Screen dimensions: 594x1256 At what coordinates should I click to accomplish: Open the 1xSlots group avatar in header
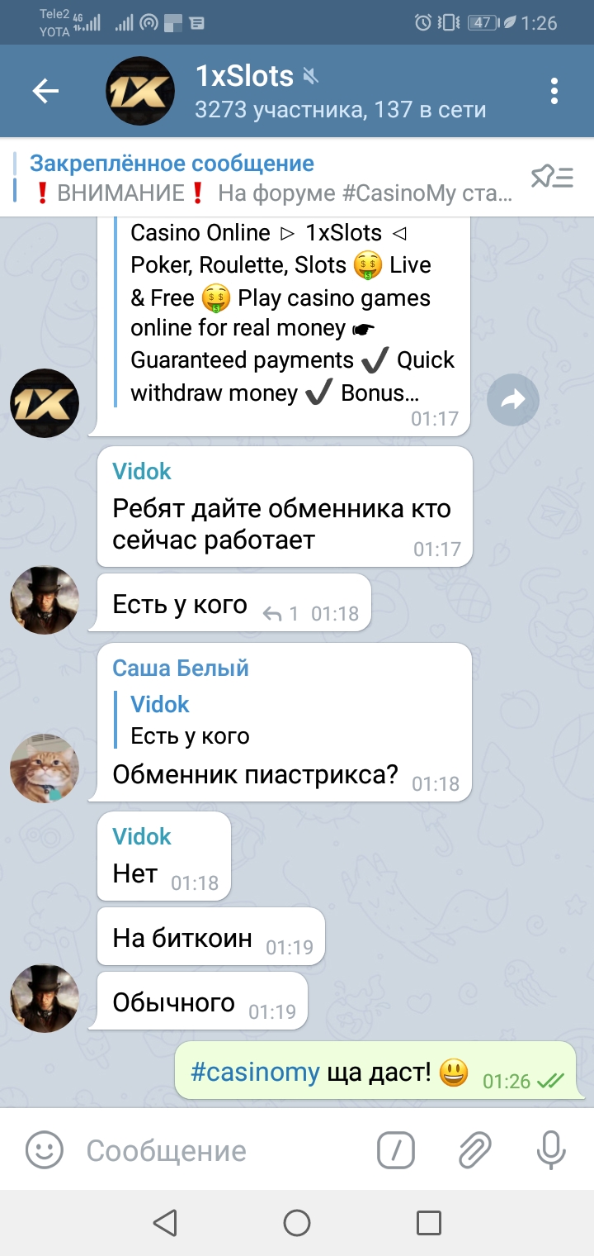(141, 91)
